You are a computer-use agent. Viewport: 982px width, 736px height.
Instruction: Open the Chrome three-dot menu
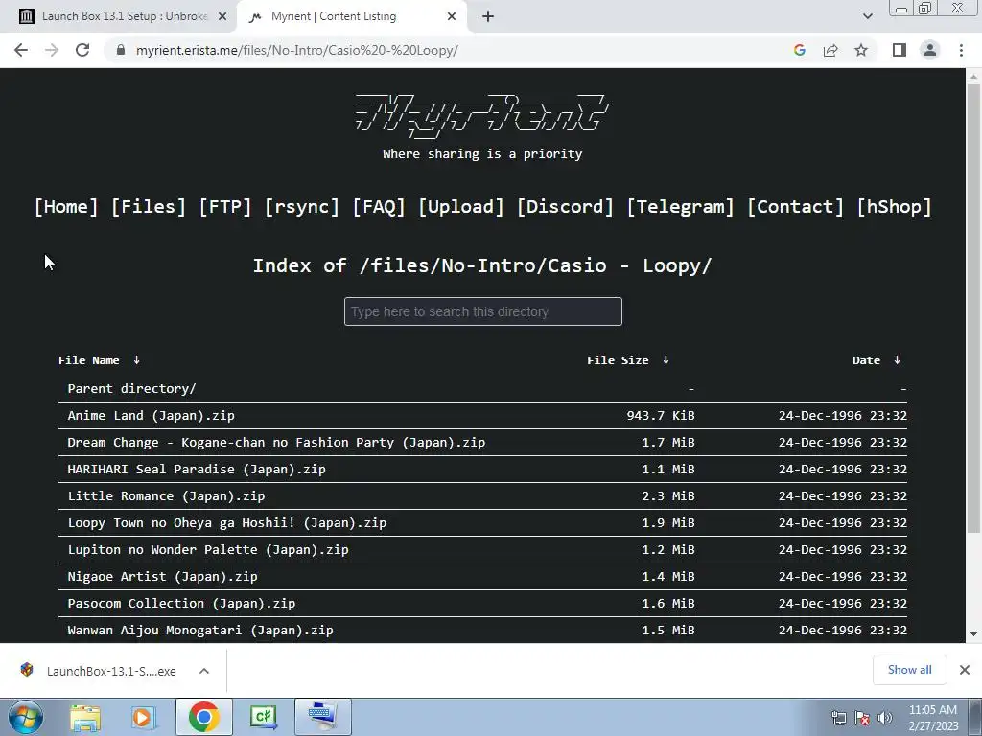tap(961, 50)
